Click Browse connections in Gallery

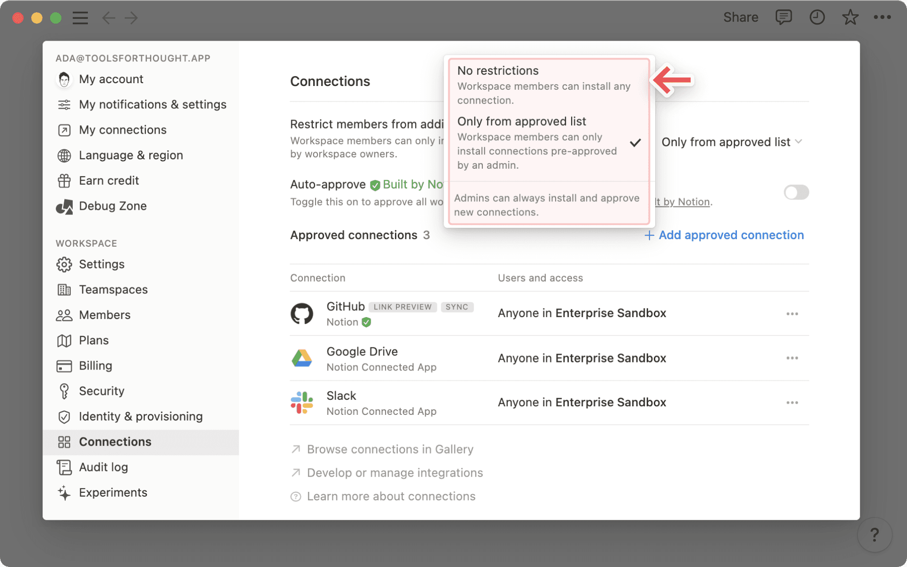pyautogui.click(x=390, y=449)
